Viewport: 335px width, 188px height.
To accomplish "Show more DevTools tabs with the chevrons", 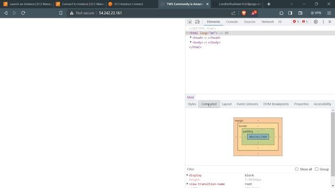I will click(x=280, y=22).
